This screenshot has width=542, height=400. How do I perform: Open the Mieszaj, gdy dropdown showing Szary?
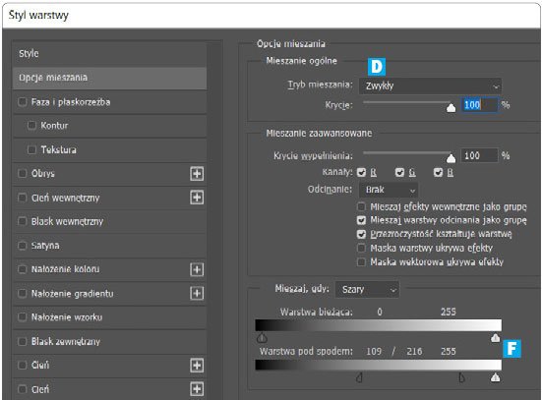(367, 290)
